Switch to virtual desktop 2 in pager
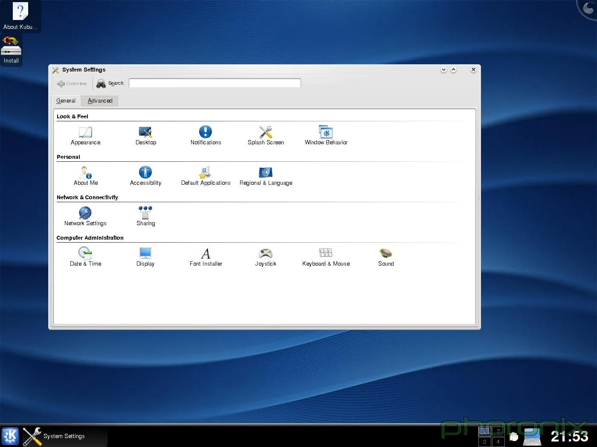The height and width of the screenshot is (447, 597). click(498, 431)
